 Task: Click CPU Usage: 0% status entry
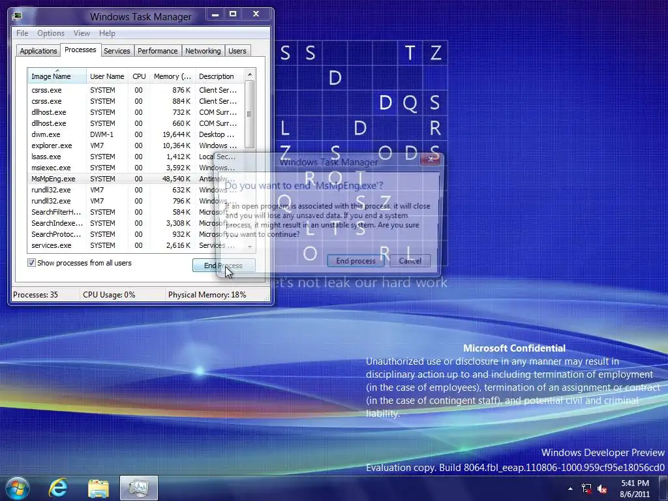(109, 295)
